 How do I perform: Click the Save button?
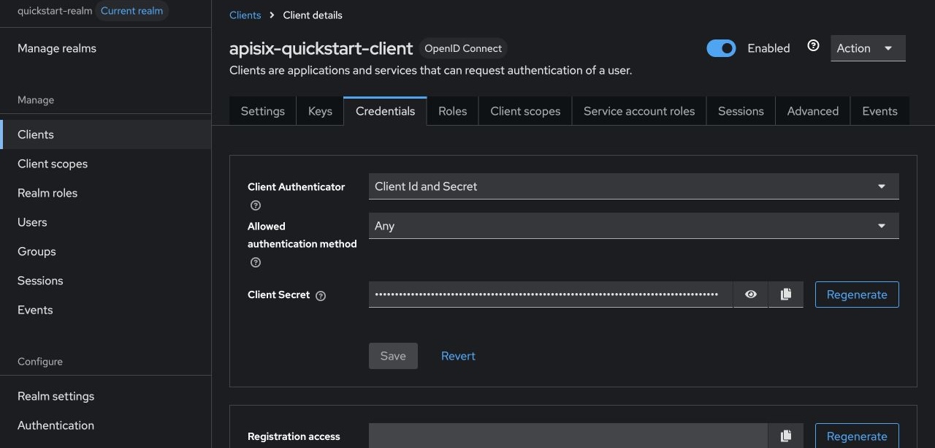[393, 356]
